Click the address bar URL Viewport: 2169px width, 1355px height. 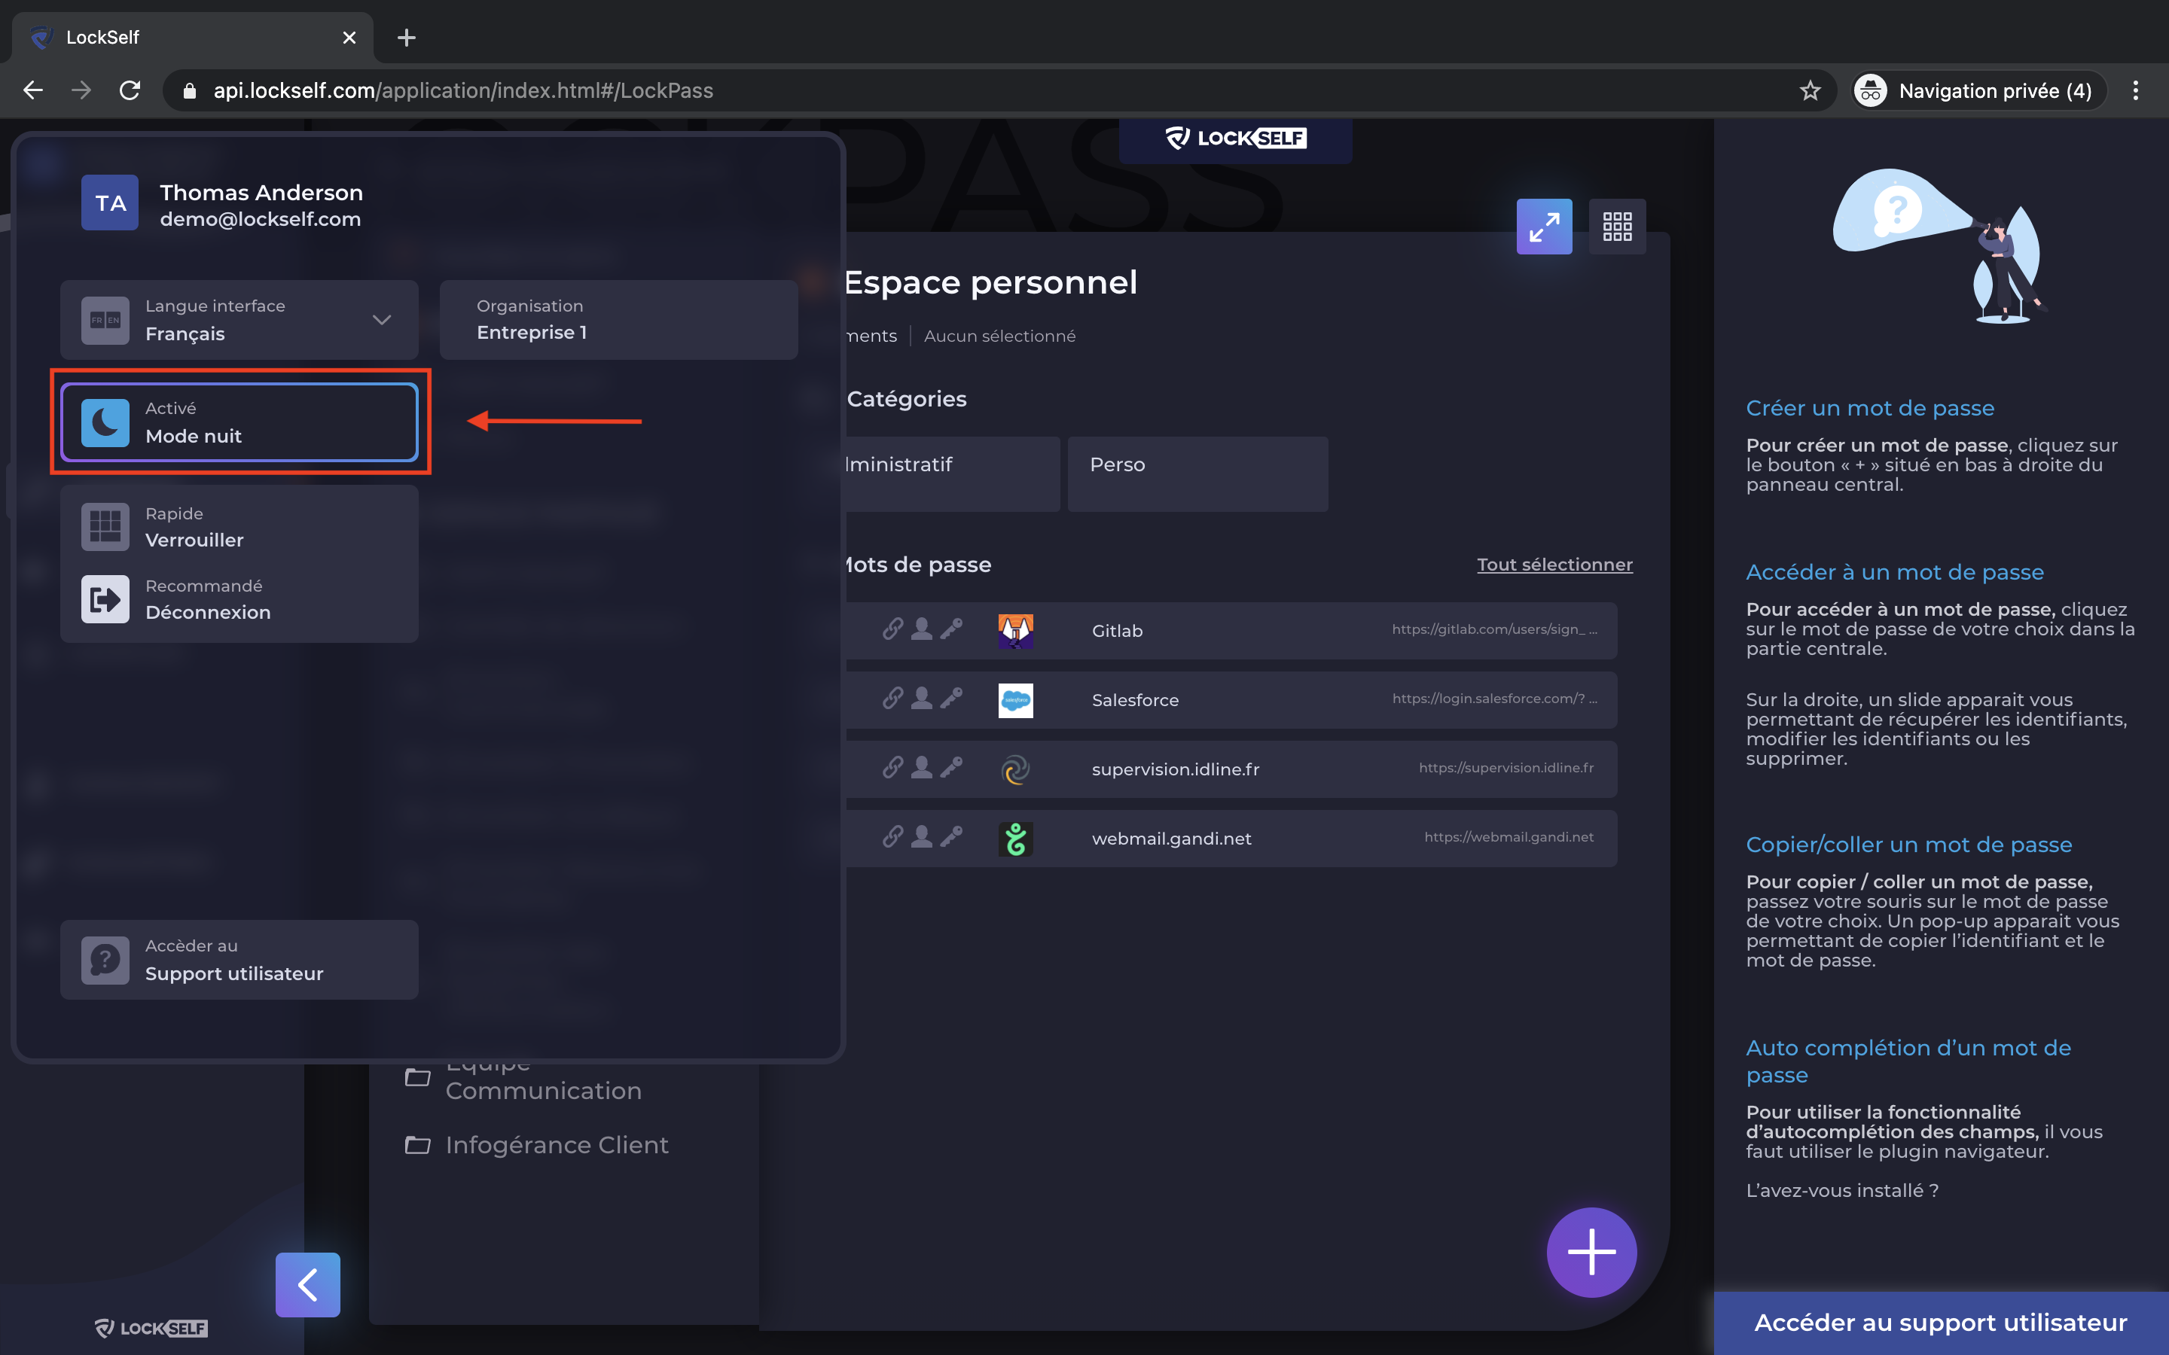[x=462, y=90]
